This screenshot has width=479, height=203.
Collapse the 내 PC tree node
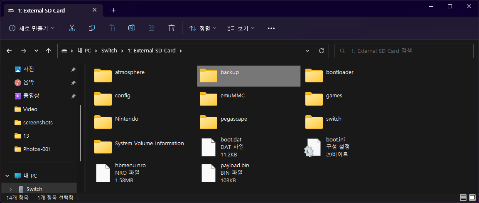pos(7,176)
